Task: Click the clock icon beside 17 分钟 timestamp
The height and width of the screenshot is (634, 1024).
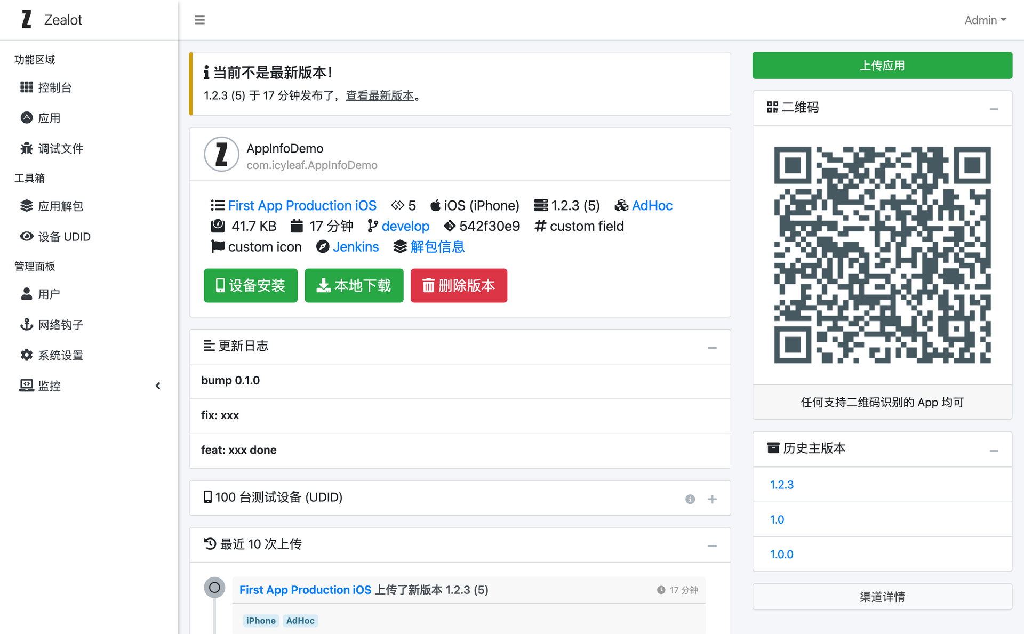Action: (x=661, y=590)
